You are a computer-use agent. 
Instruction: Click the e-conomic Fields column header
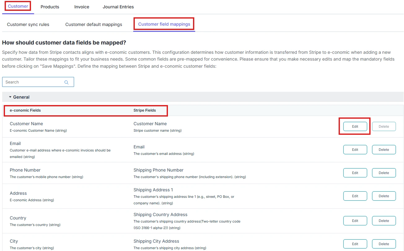click(25, 110)
